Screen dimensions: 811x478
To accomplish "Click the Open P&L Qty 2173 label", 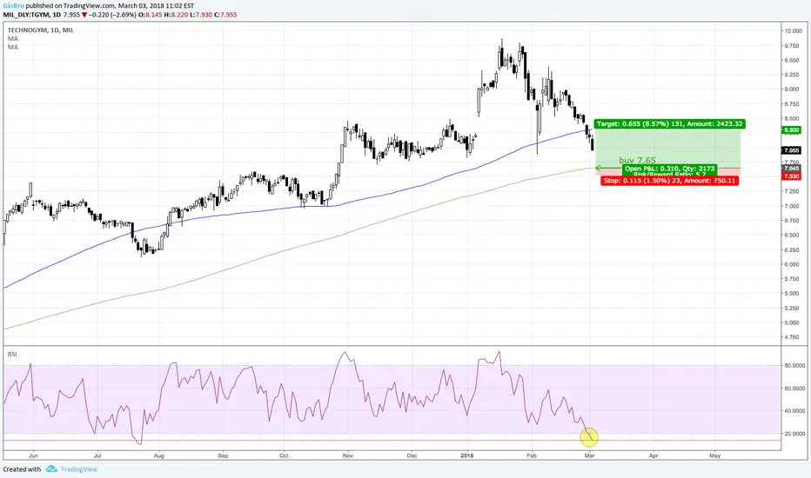I will pos(669,169).
